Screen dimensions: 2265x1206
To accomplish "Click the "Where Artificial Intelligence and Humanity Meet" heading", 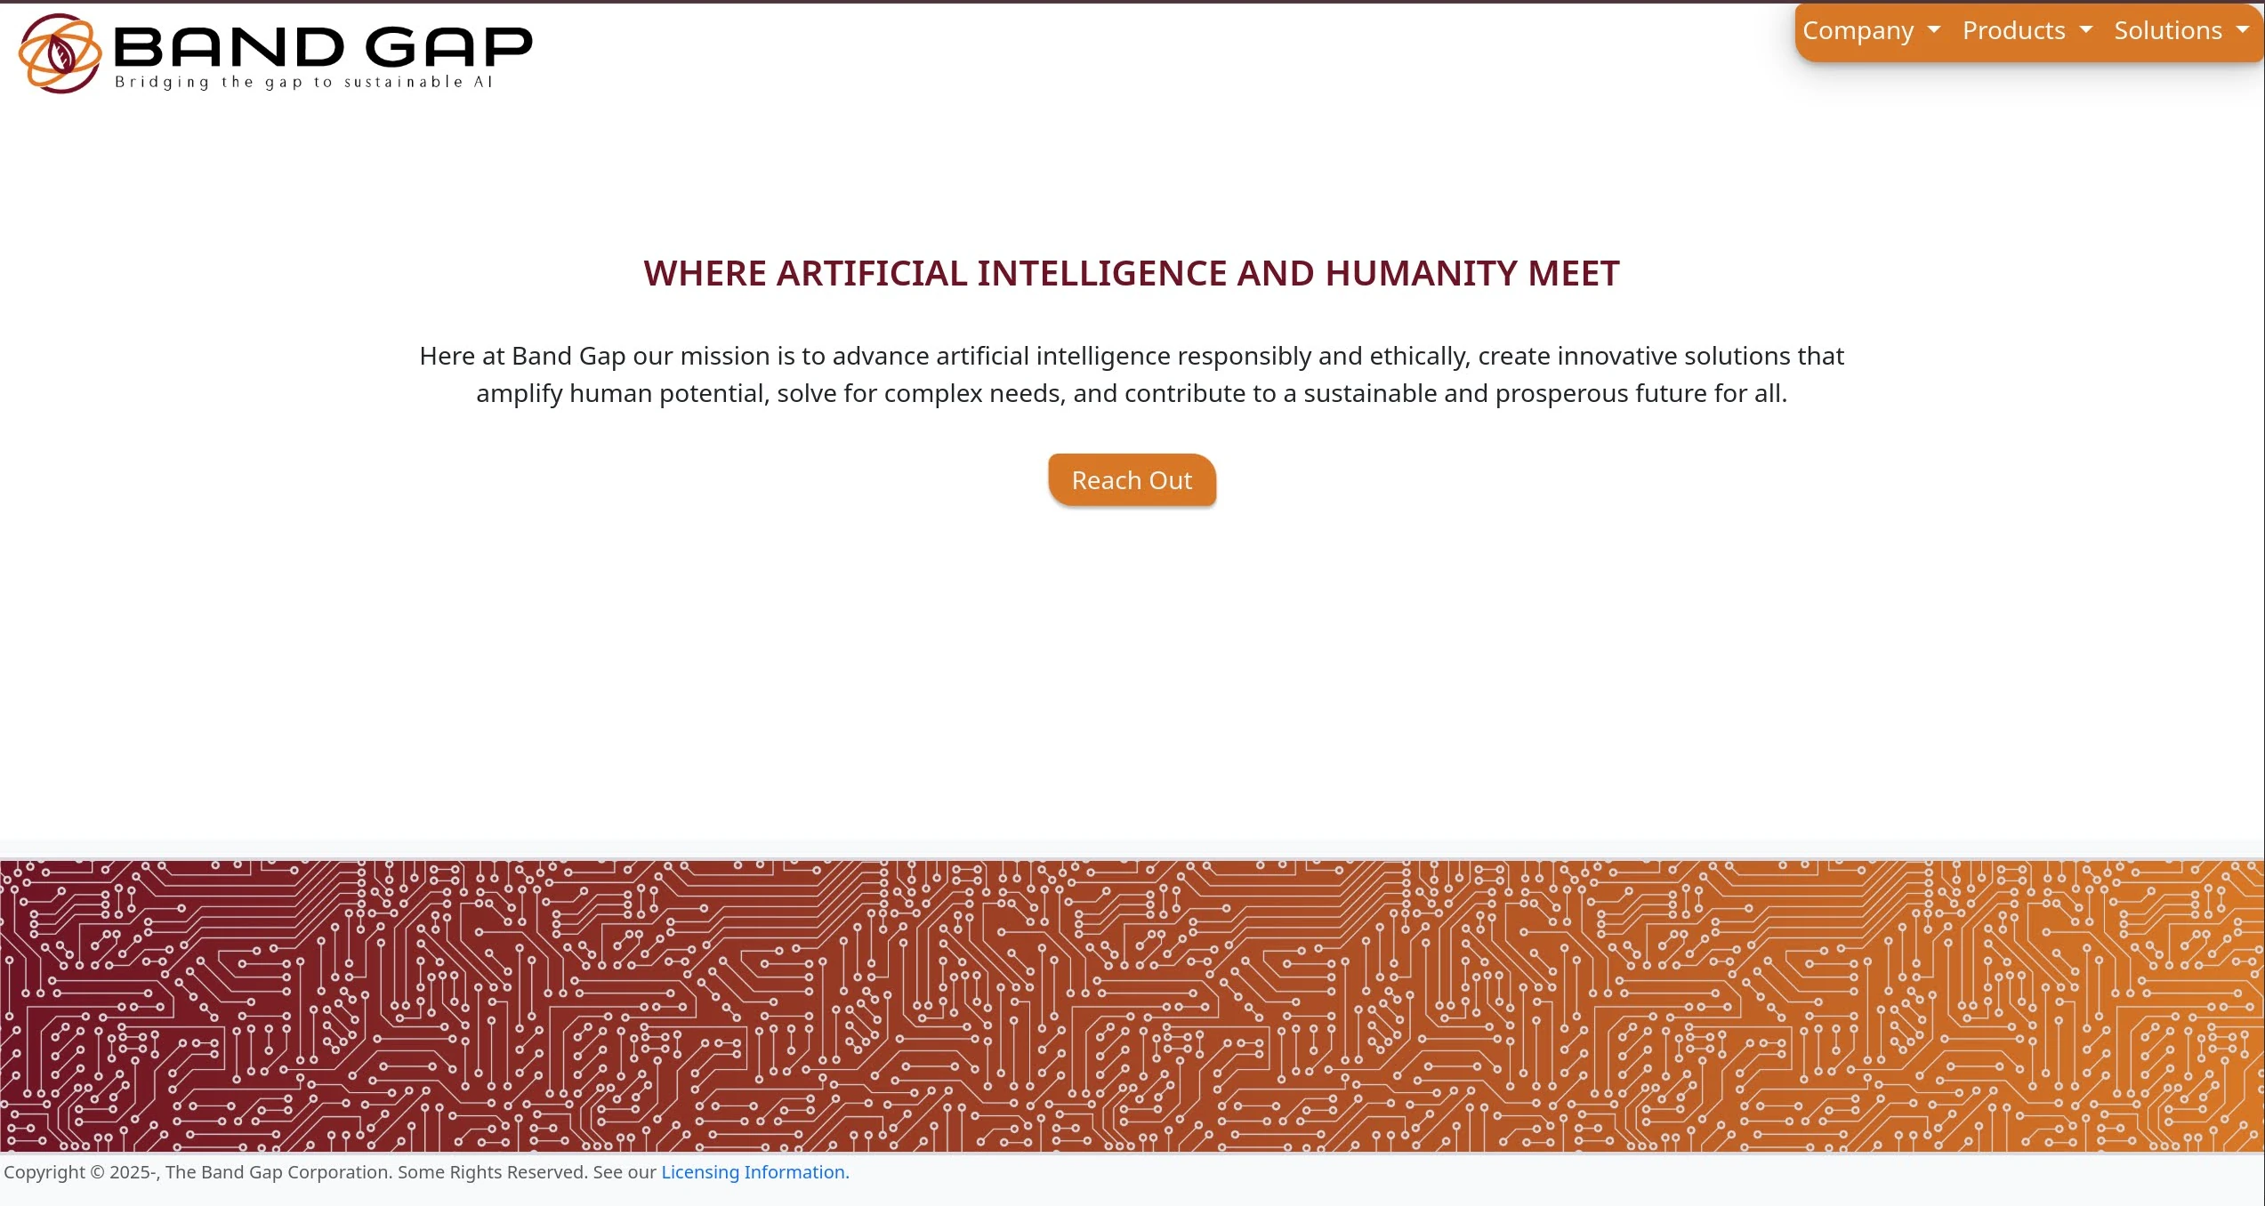I will click(x=1132, y=273).
